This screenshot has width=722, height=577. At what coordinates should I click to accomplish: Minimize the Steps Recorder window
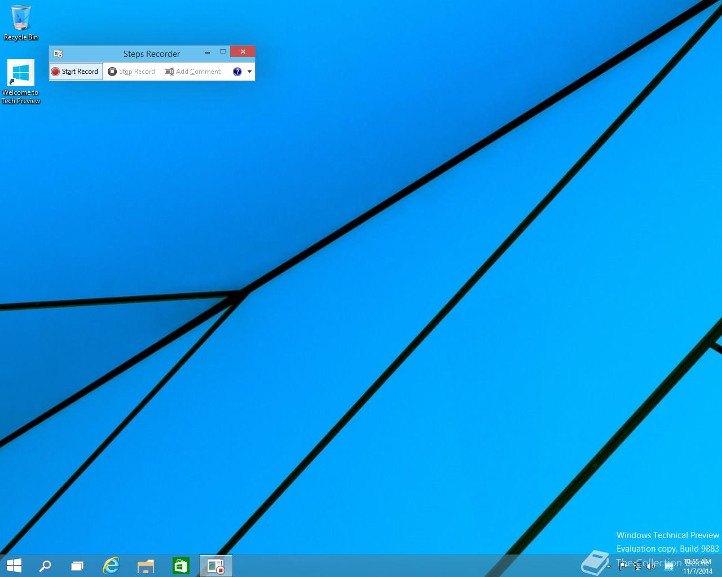208,52
